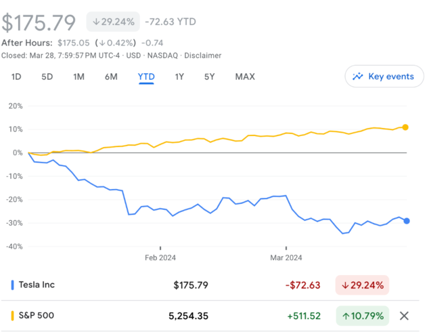Click the yellow S&P 500 color marker

(x=13, y=316)
